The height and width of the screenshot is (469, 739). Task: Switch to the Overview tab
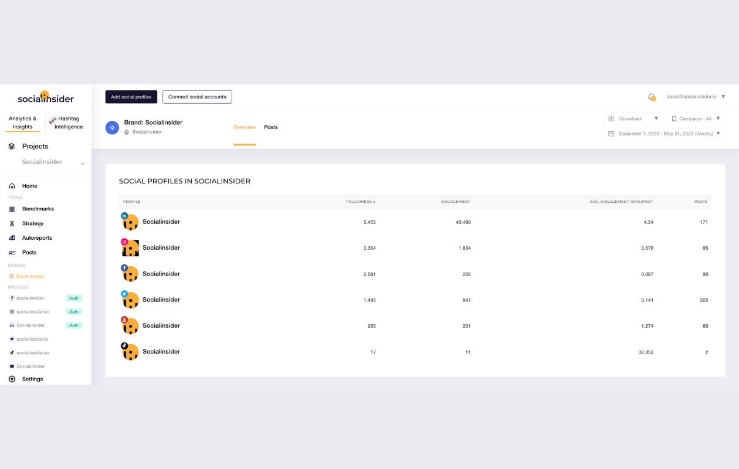coord(245,127)
